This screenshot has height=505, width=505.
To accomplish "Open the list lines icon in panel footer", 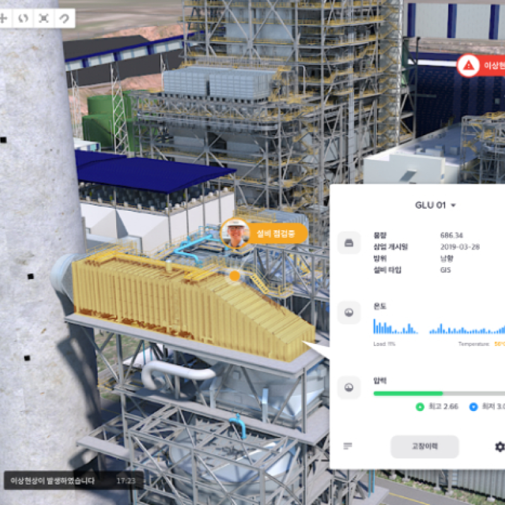I will 348,446.
